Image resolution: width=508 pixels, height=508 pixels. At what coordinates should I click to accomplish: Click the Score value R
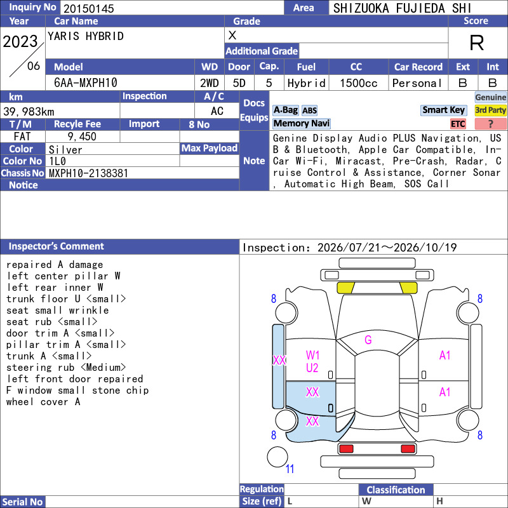click(477, 43)
